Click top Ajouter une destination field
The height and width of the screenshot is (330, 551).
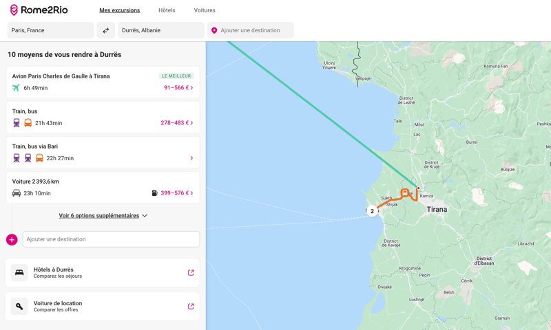(251, 30)
